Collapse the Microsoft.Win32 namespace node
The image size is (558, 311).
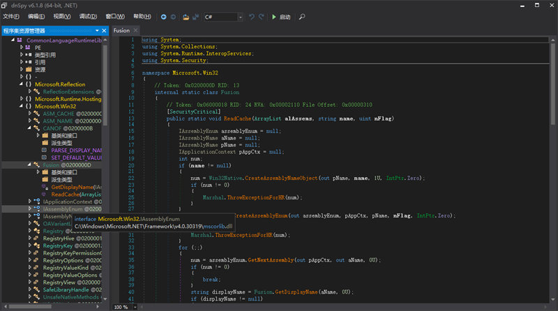click(x=20, y=107)
